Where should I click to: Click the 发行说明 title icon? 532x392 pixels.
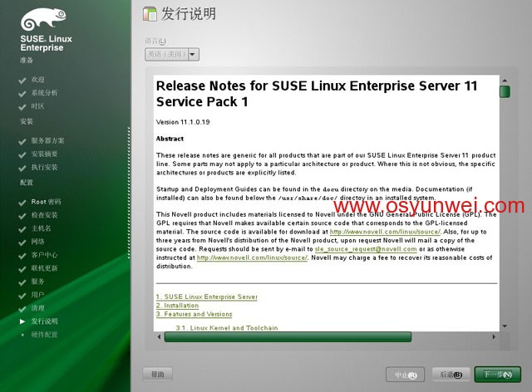(x=150, y=14)
